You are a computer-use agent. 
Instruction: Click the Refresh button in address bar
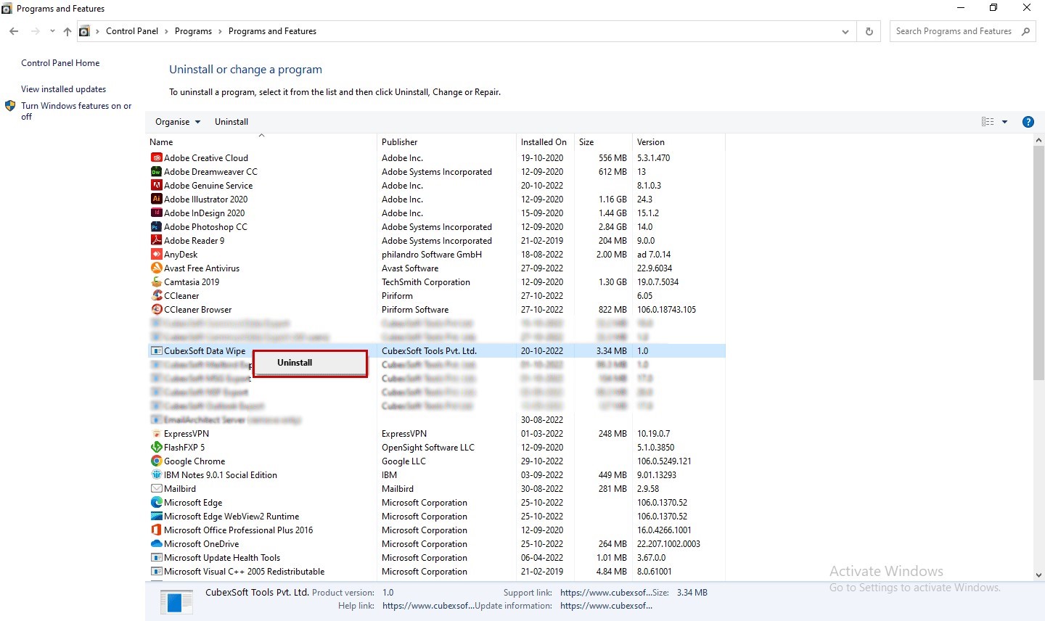tap(869, 31)
